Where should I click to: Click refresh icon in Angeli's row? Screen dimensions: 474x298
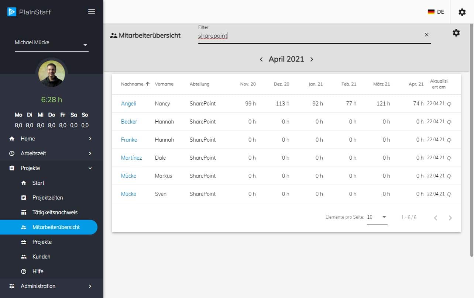449,104
